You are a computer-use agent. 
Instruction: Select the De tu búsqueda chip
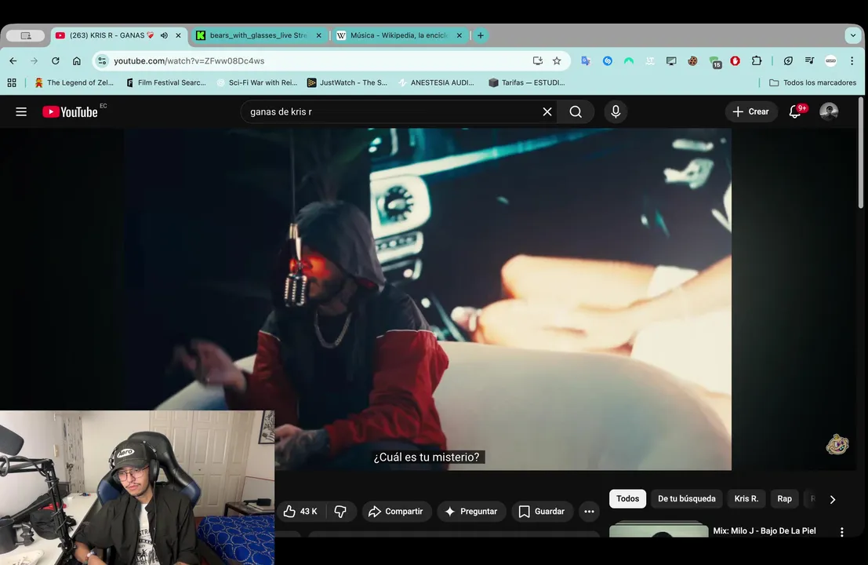[x=686, y=498]
